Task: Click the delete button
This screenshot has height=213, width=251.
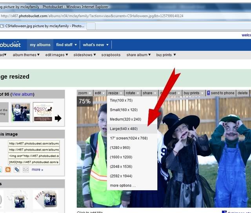Action: 242,93
